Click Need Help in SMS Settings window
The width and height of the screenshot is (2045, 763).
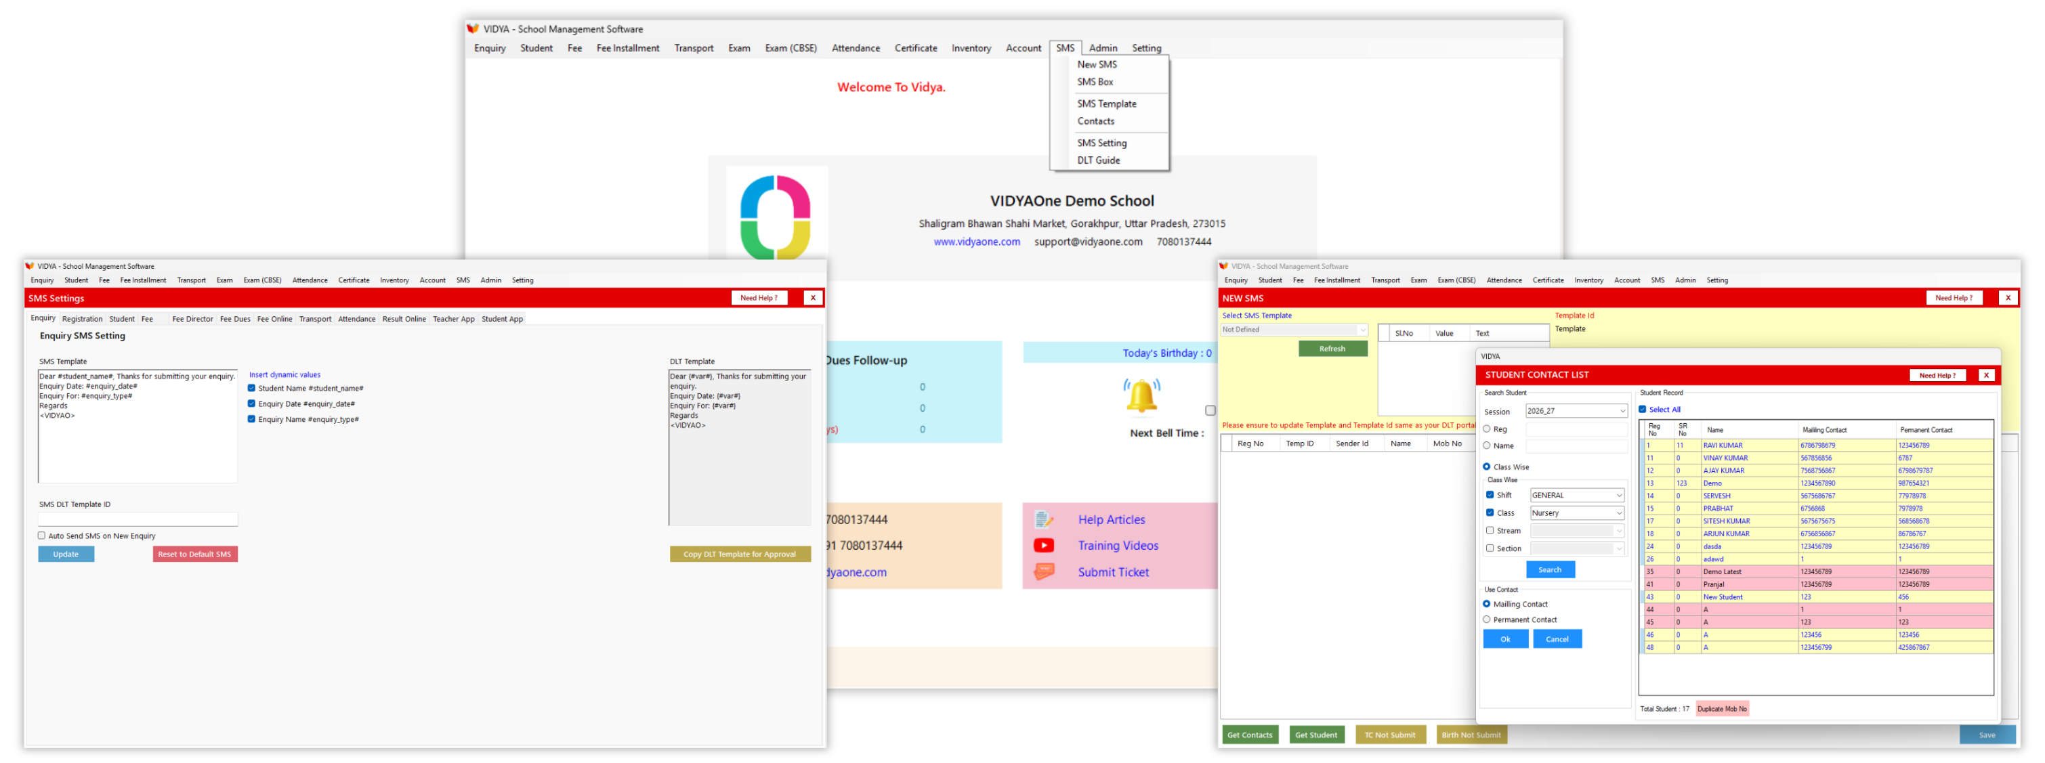click(759, 298)
